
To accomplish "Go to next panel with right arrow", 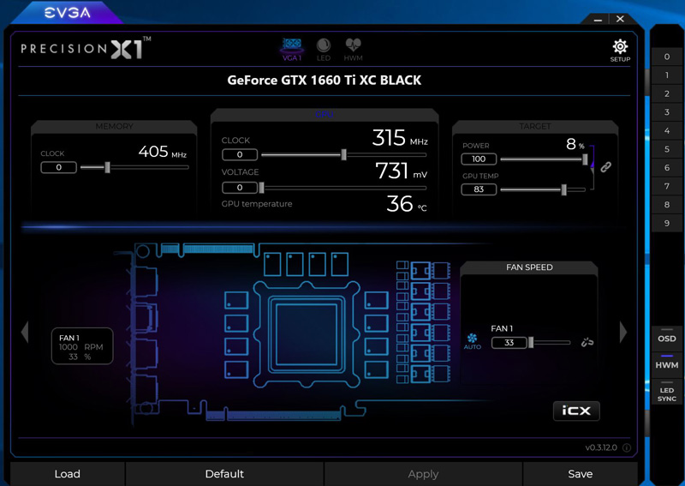I will [623, 332].
